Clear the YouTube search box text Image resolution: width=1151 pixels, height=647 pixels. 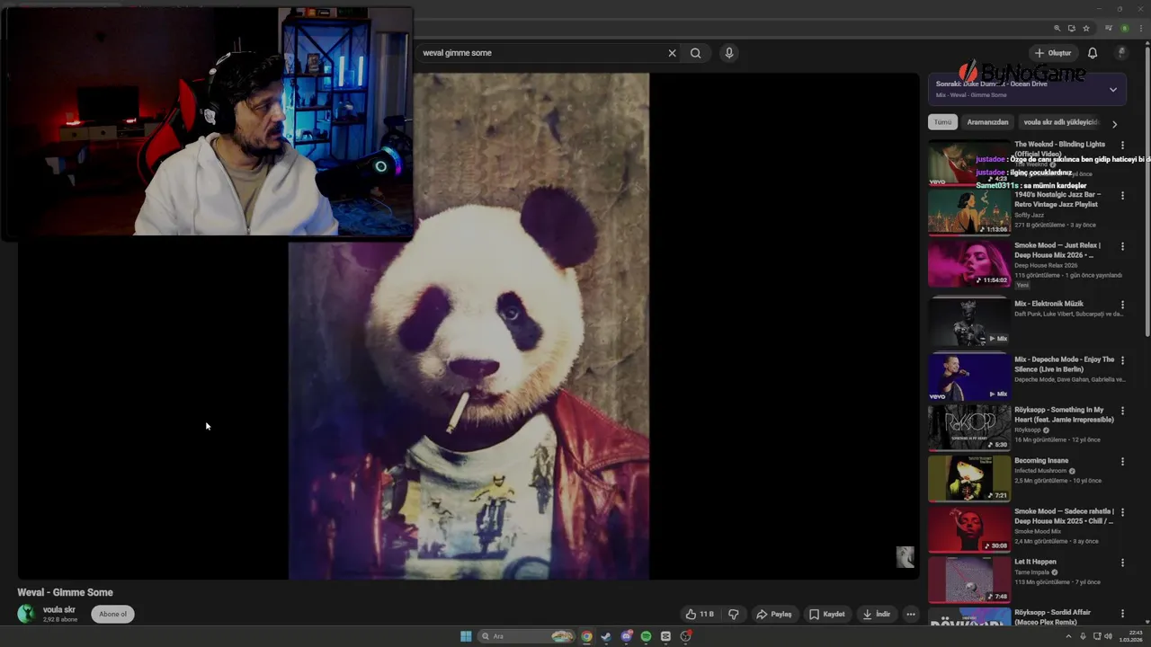pos(672,53)
